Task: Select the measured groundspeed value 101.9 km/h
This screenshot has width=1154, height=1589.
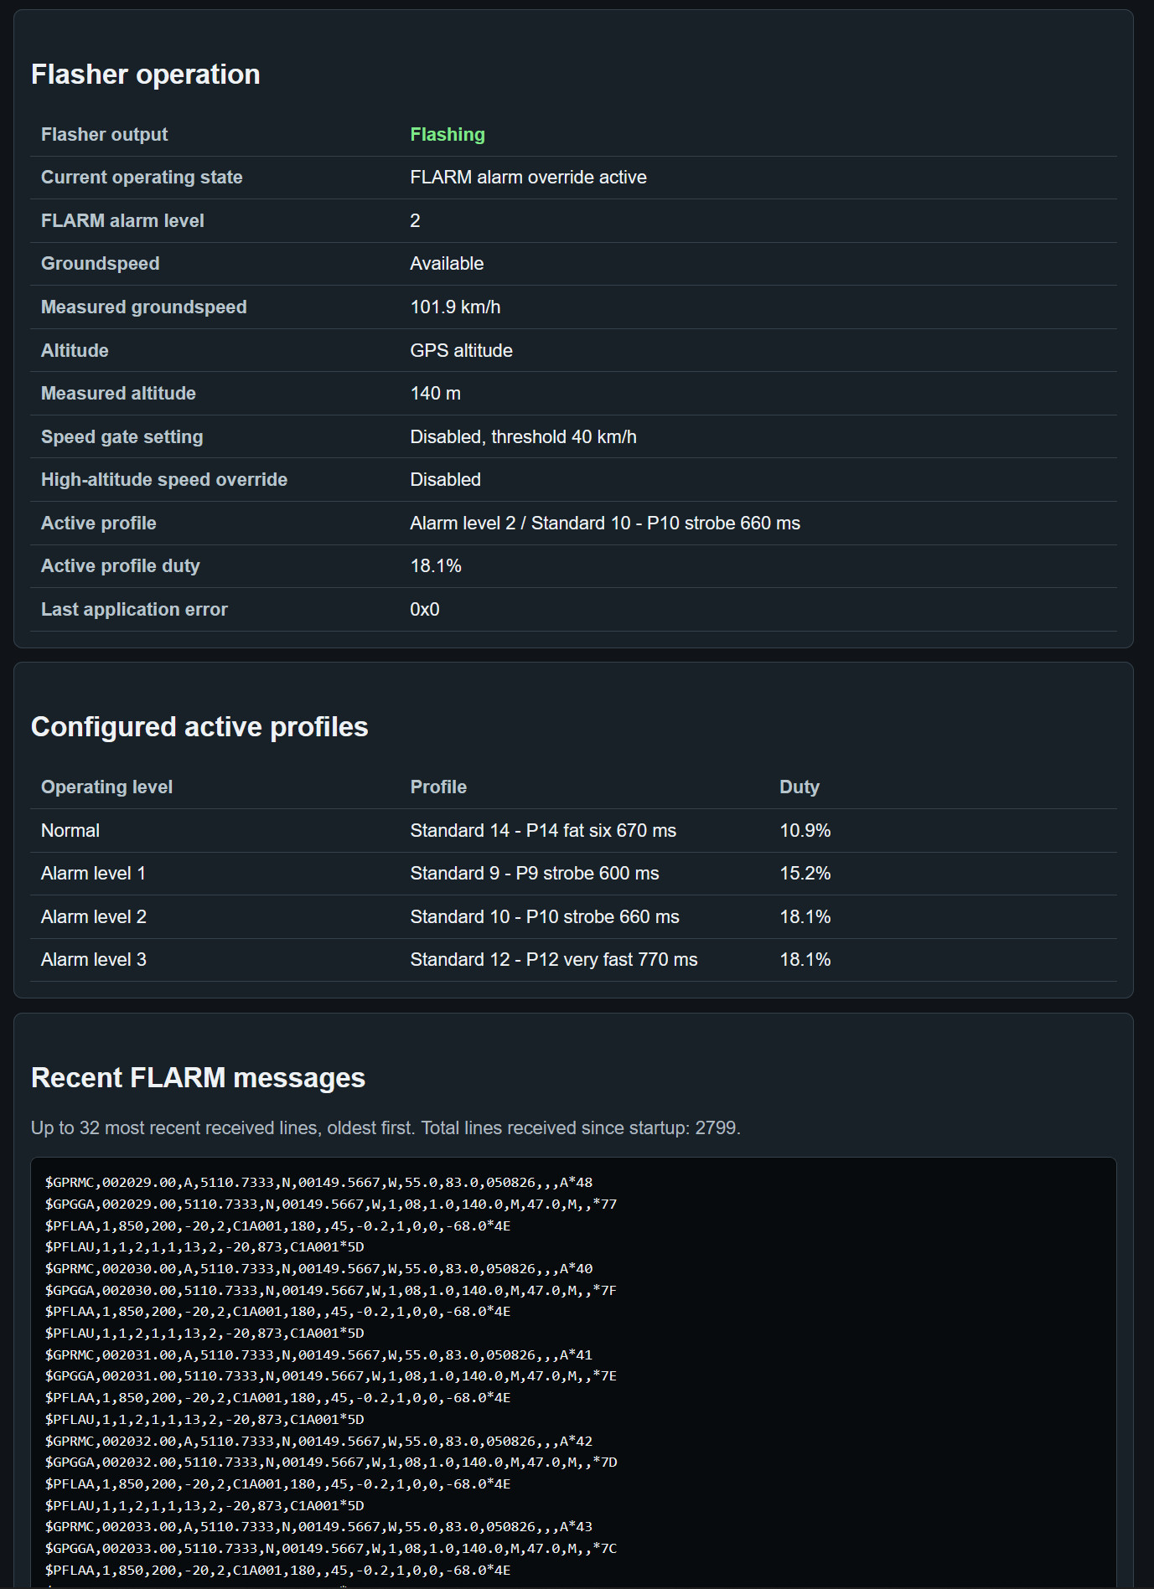Action: [x=455, y=307]
